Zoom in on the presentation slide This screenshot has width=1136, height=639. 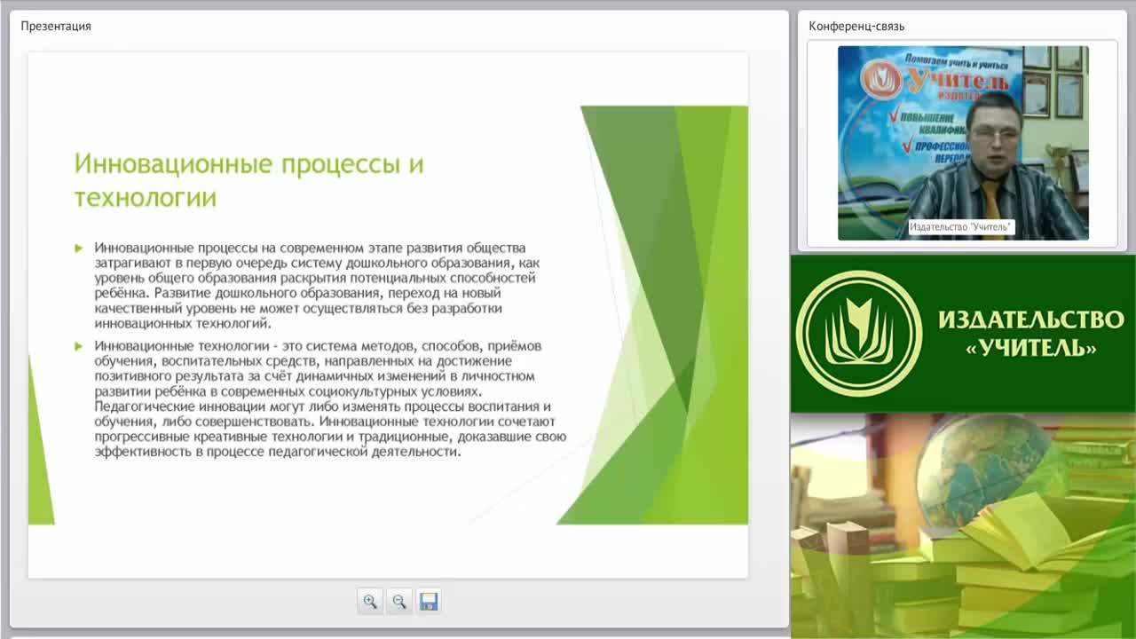pyautogui.click(x=370, y=601)
